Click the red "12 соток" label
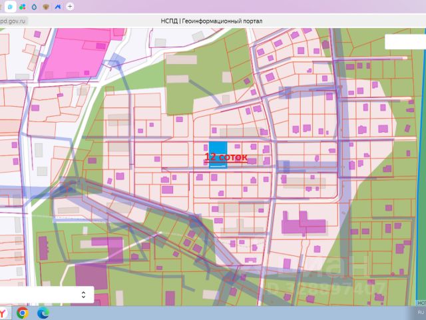This screenshot has width=426, height=320. click(x=226, y=158)
